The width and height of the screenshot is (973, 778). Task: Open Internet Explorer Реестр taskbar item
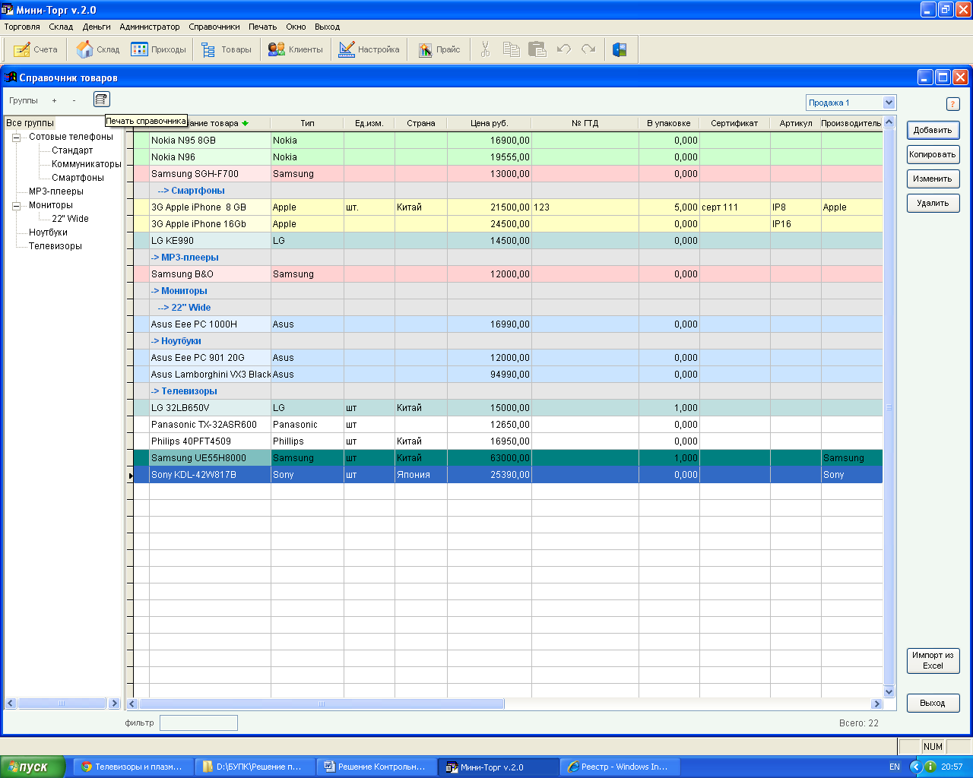[619, 767]
